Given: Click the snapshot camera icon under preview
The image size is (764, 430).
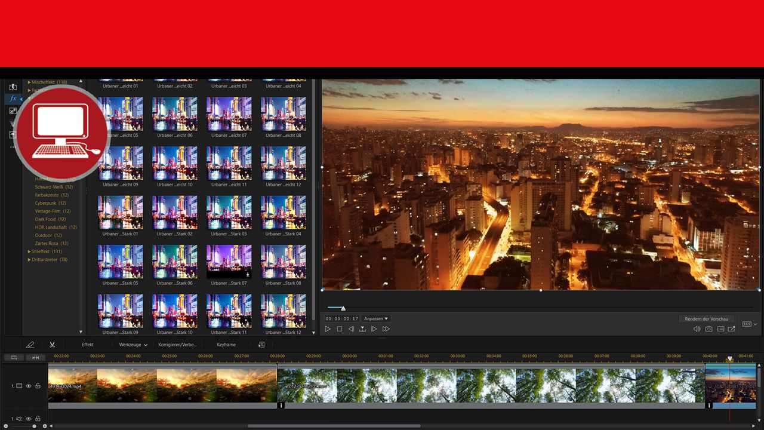Looking at the screenshot, I should pyautogui.click(x=708, y=328).
